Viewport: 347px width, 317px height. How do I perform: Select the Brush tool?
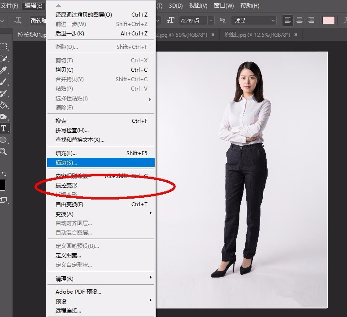4,82
